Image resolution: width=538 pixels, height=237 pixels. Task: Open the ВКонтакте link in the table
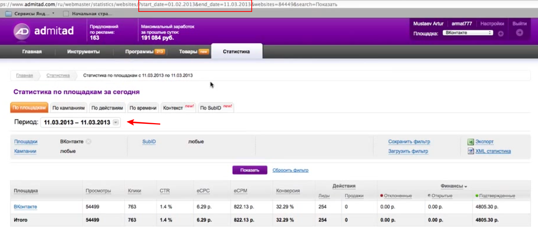[x=25, y=207]
